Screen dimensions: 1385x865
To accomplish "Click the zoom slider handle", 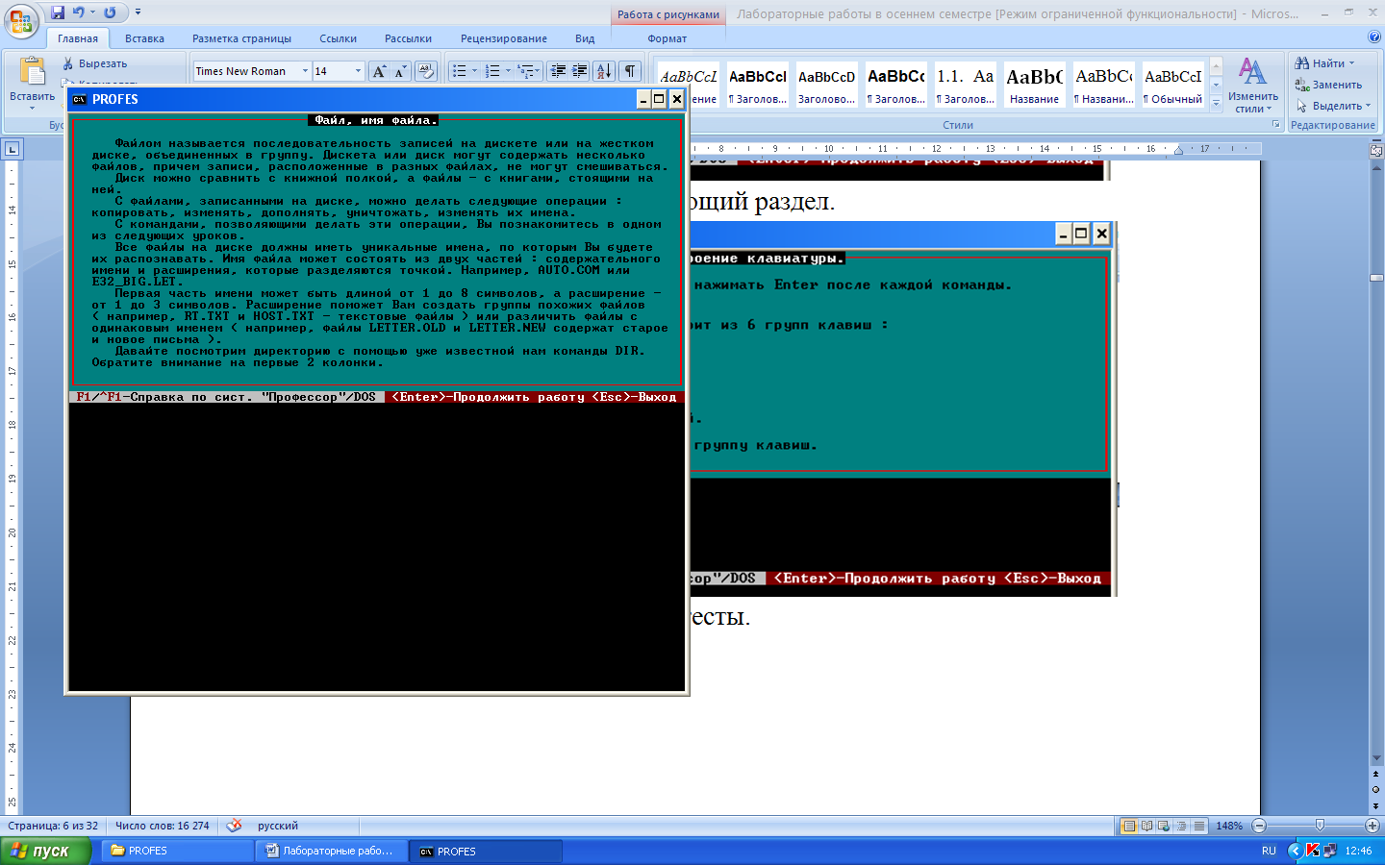I will (1320, 826).
